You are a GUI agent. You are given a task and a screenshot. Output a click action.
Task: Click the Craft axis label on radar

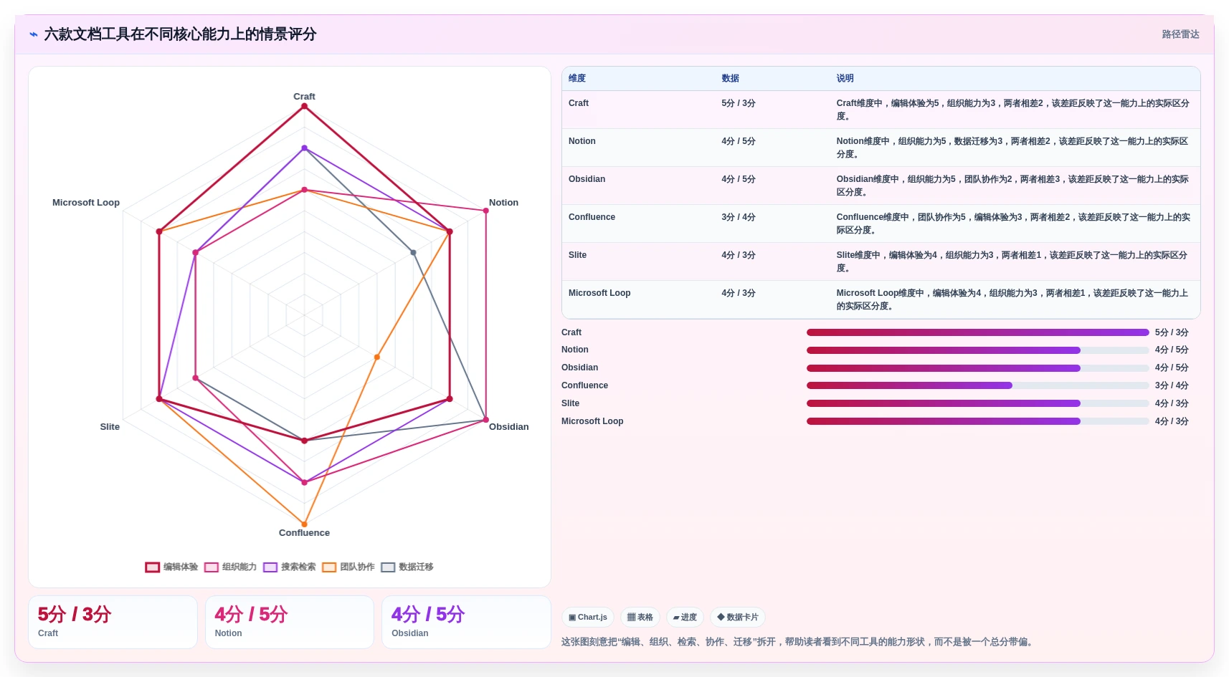click(x=304, y=96)
